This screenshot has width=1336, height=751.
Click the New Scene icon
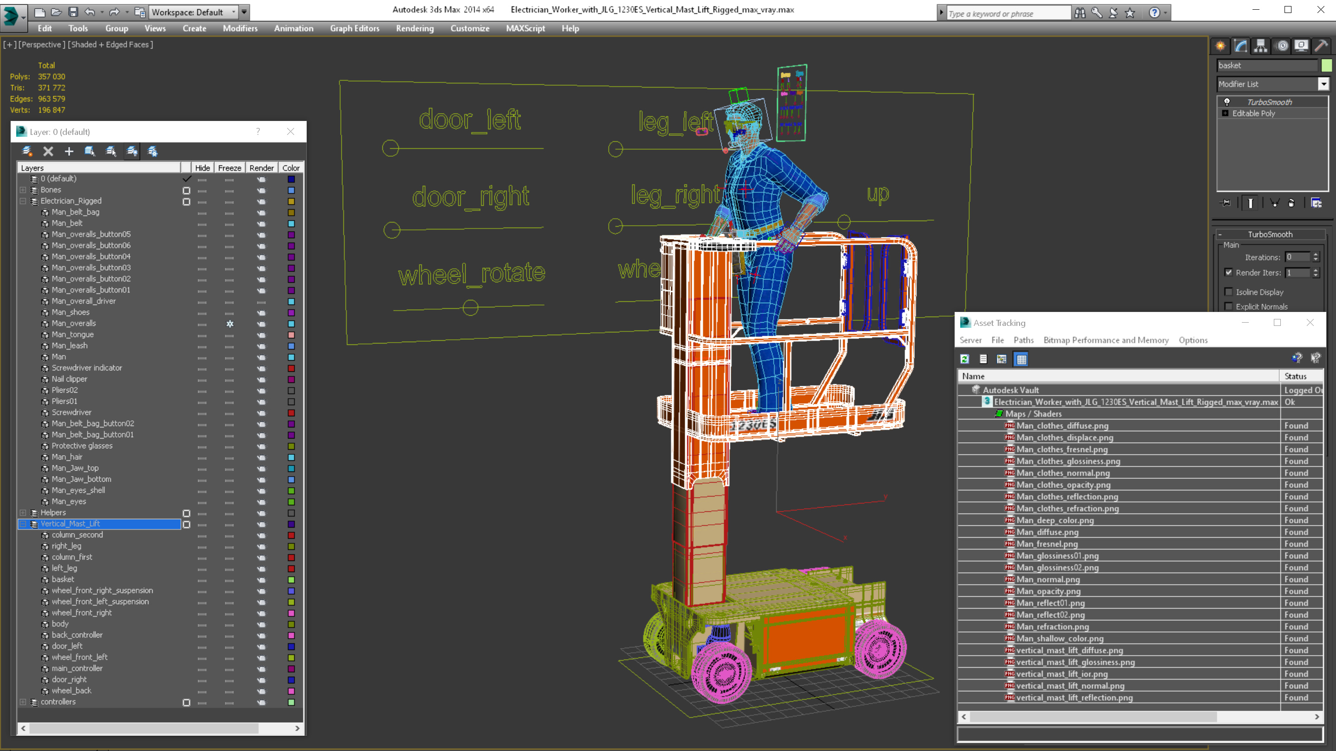(x=39, y=12)
